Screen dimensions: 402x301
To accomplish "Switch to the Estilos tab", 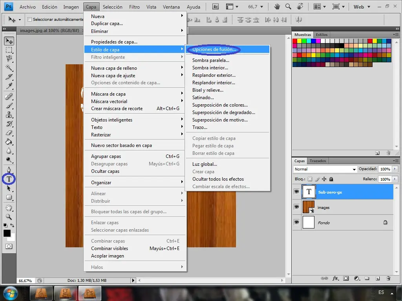I will click(x=322, y=34).
